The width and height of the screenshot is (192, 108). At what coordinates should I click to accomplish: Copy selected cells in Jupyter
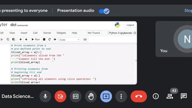point(8,39)
